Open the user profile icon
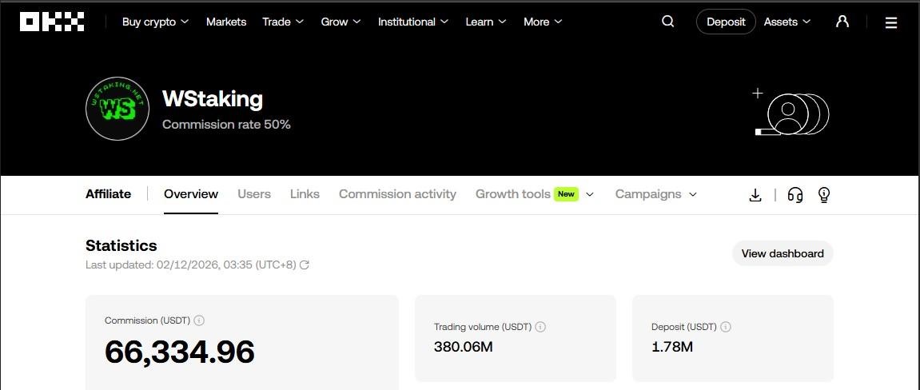This screenshot has height=390, width=920. click(x=842, y=22)
